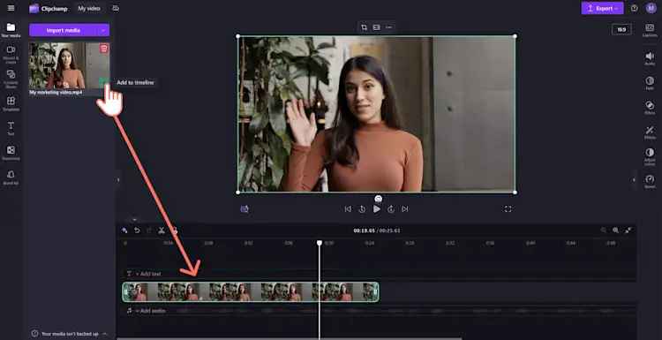Rewind five seconds
This screenshot has width=662, height=340.
(362, 209)
